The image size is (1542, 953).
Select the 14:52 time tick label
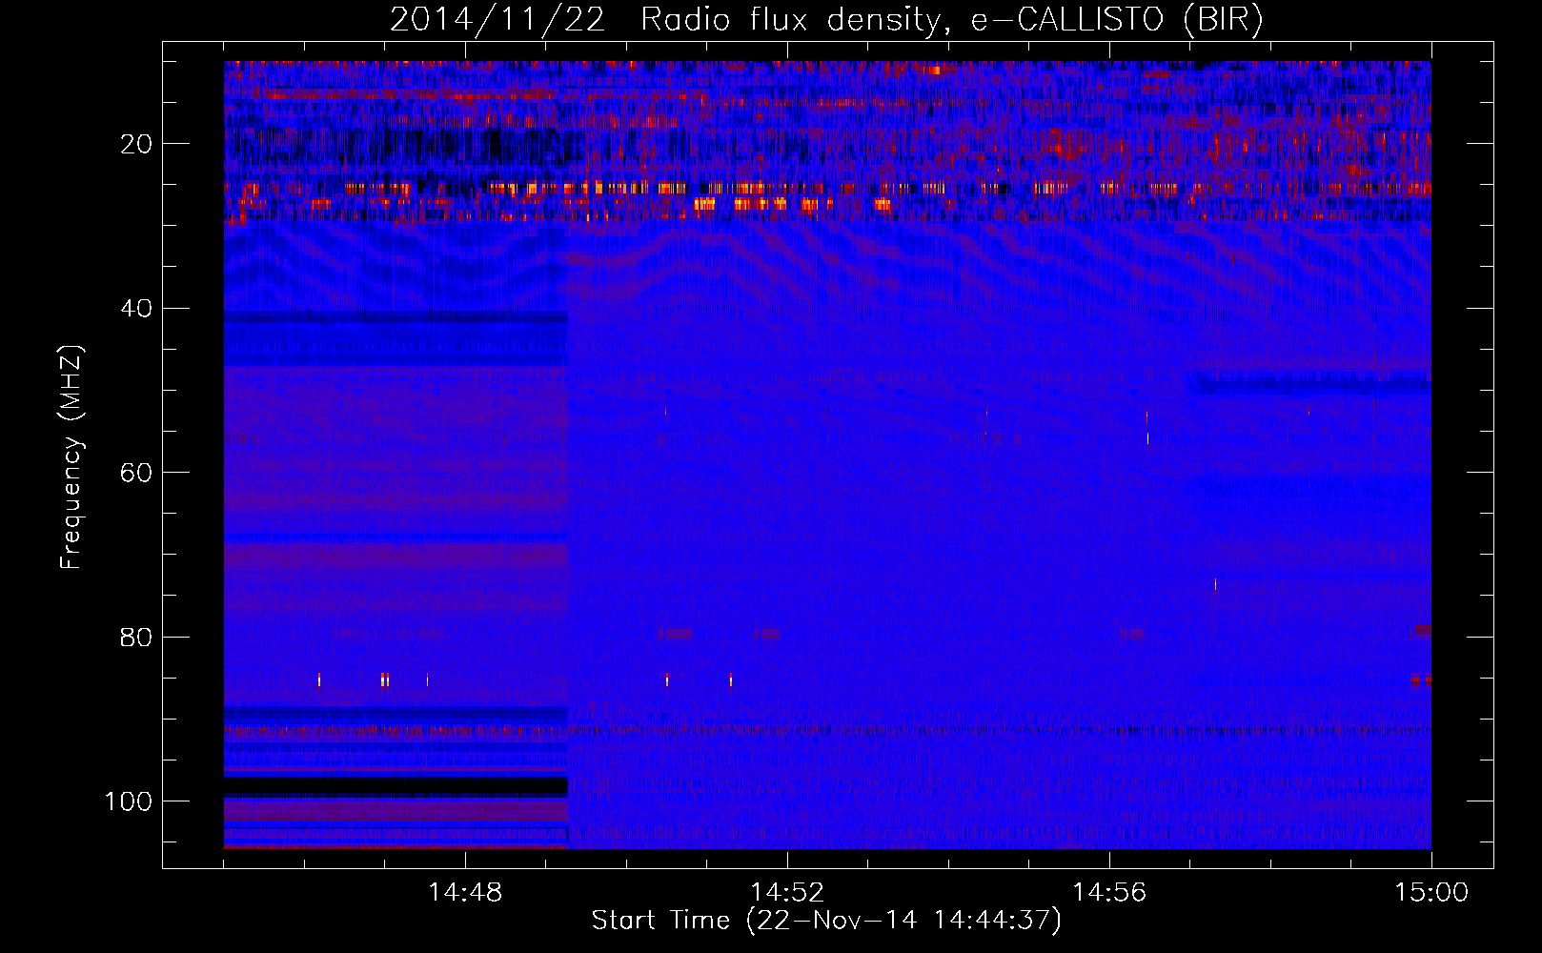pyautogui.click(x=787, y=893)
